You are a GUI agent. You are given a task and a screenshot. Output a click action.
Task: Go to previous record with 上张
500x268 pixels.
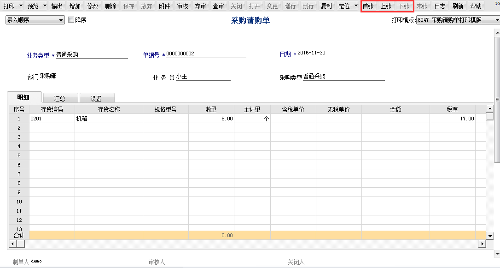pyautogui.click(x=386, y=6)
